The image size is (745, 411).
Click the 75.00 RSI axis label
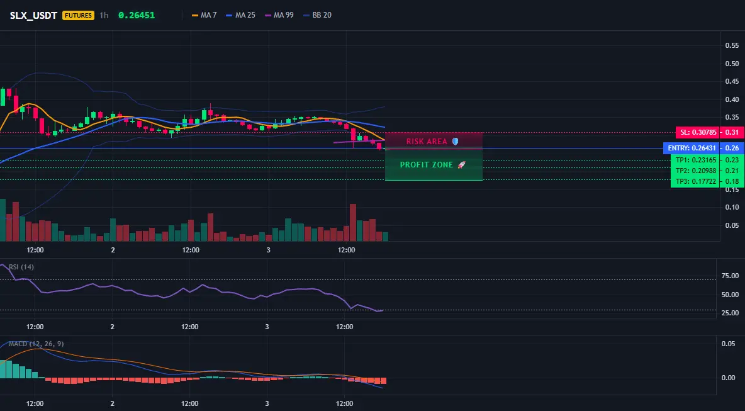pos(731,276)
